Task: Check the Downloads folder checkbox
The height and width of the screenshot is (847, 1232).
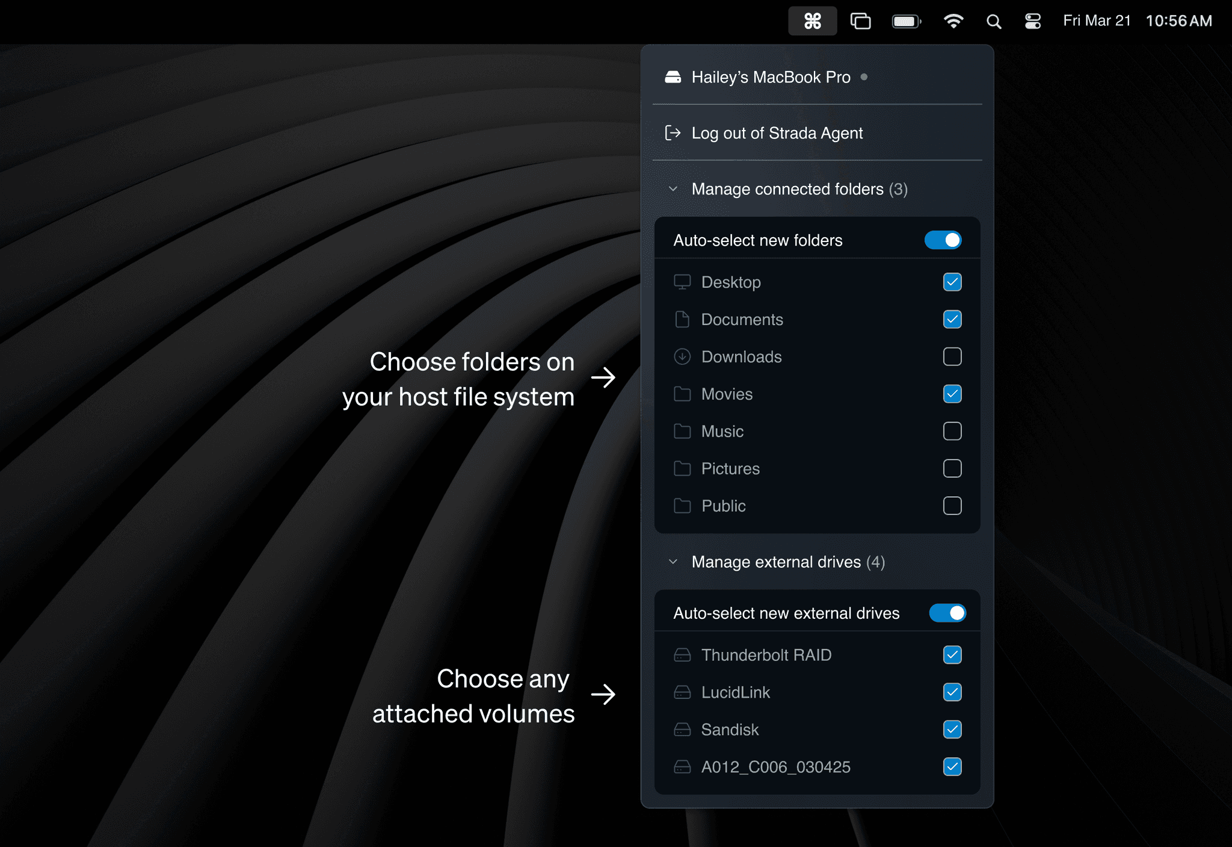Action: point(952,356)
